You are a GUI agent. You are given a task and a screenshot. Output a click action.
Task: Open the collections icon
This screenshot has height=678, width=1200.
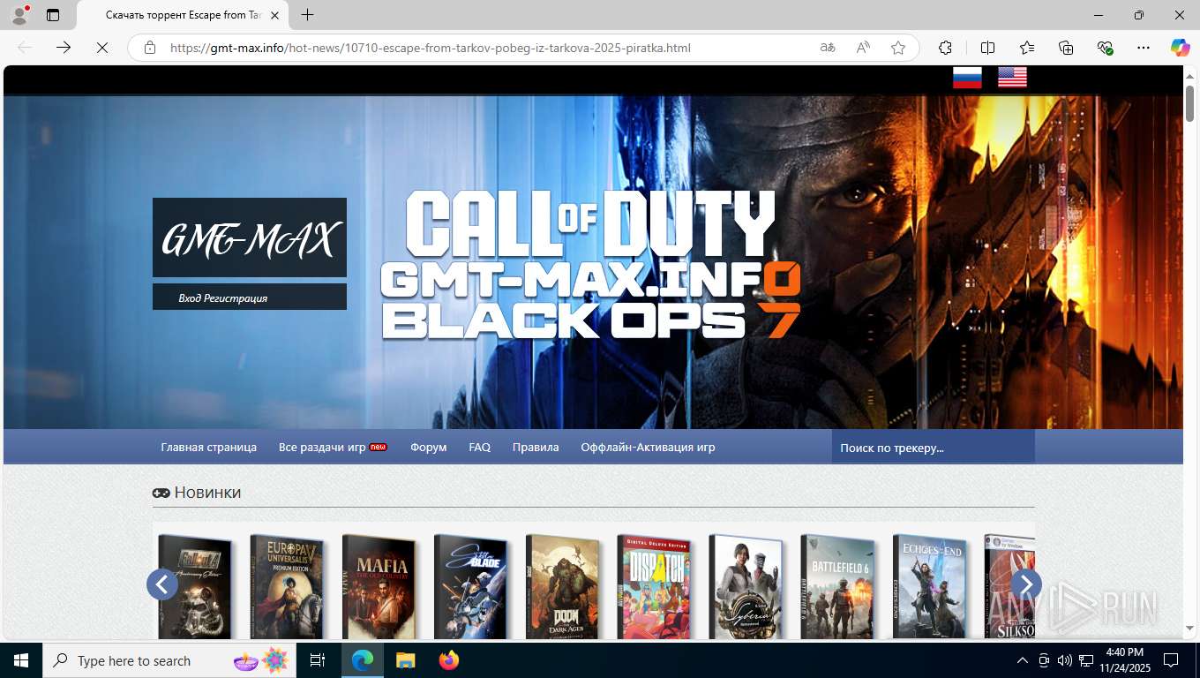pos(1066,48)
